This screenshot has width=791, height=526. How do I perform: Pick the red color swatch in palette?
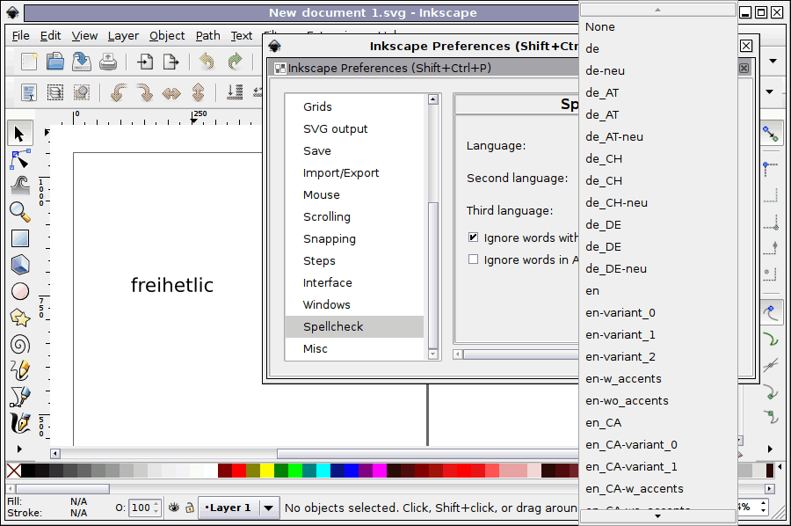pos(238,471)
